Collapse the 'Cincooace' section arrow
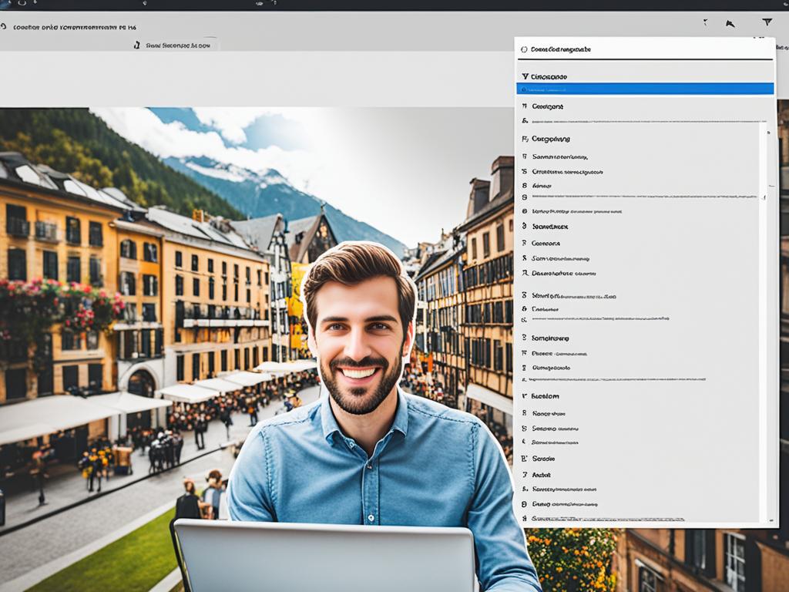The height and width of the screenshot is (592, 789). pos(525,77)
